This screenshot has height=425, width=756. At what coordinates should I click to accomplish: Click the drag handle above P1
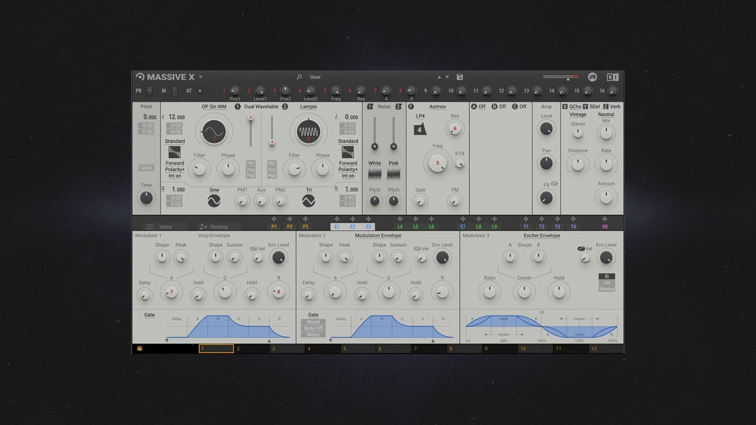coord(273,219)
